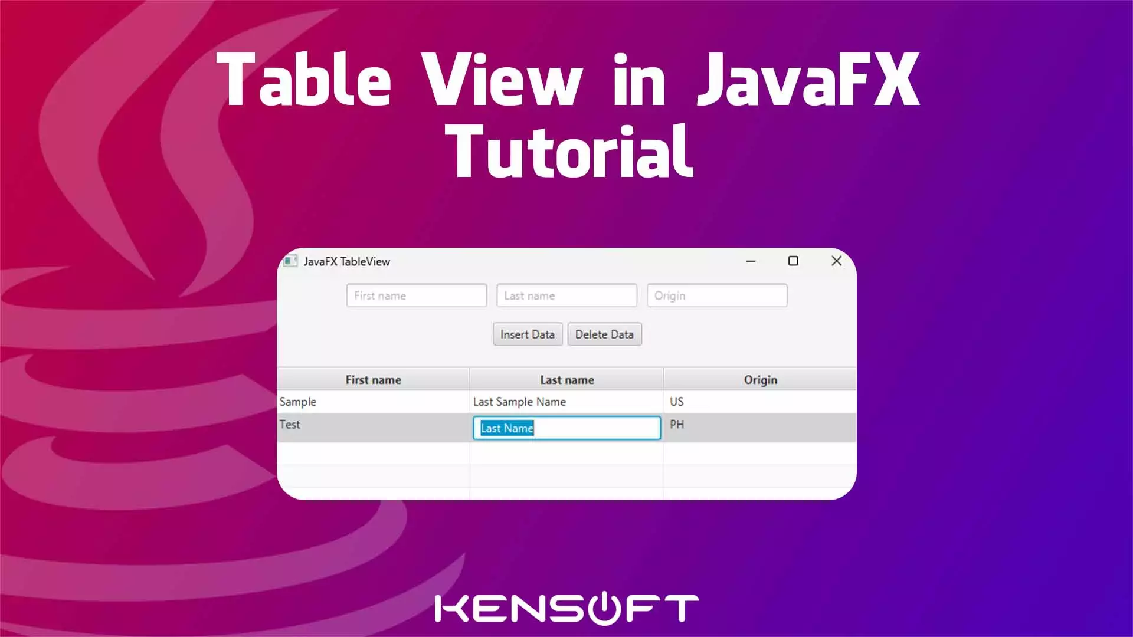This screenshot has width=1133, height=637.
Task: Resize the Last name column
Action: click(x=663, y=379)
